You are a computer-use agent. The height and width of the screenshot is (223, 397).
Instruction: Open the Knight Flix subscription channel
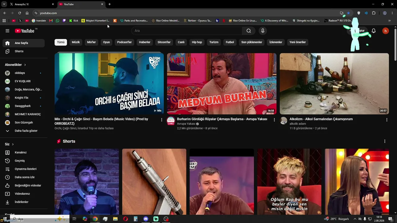(24, 98)
